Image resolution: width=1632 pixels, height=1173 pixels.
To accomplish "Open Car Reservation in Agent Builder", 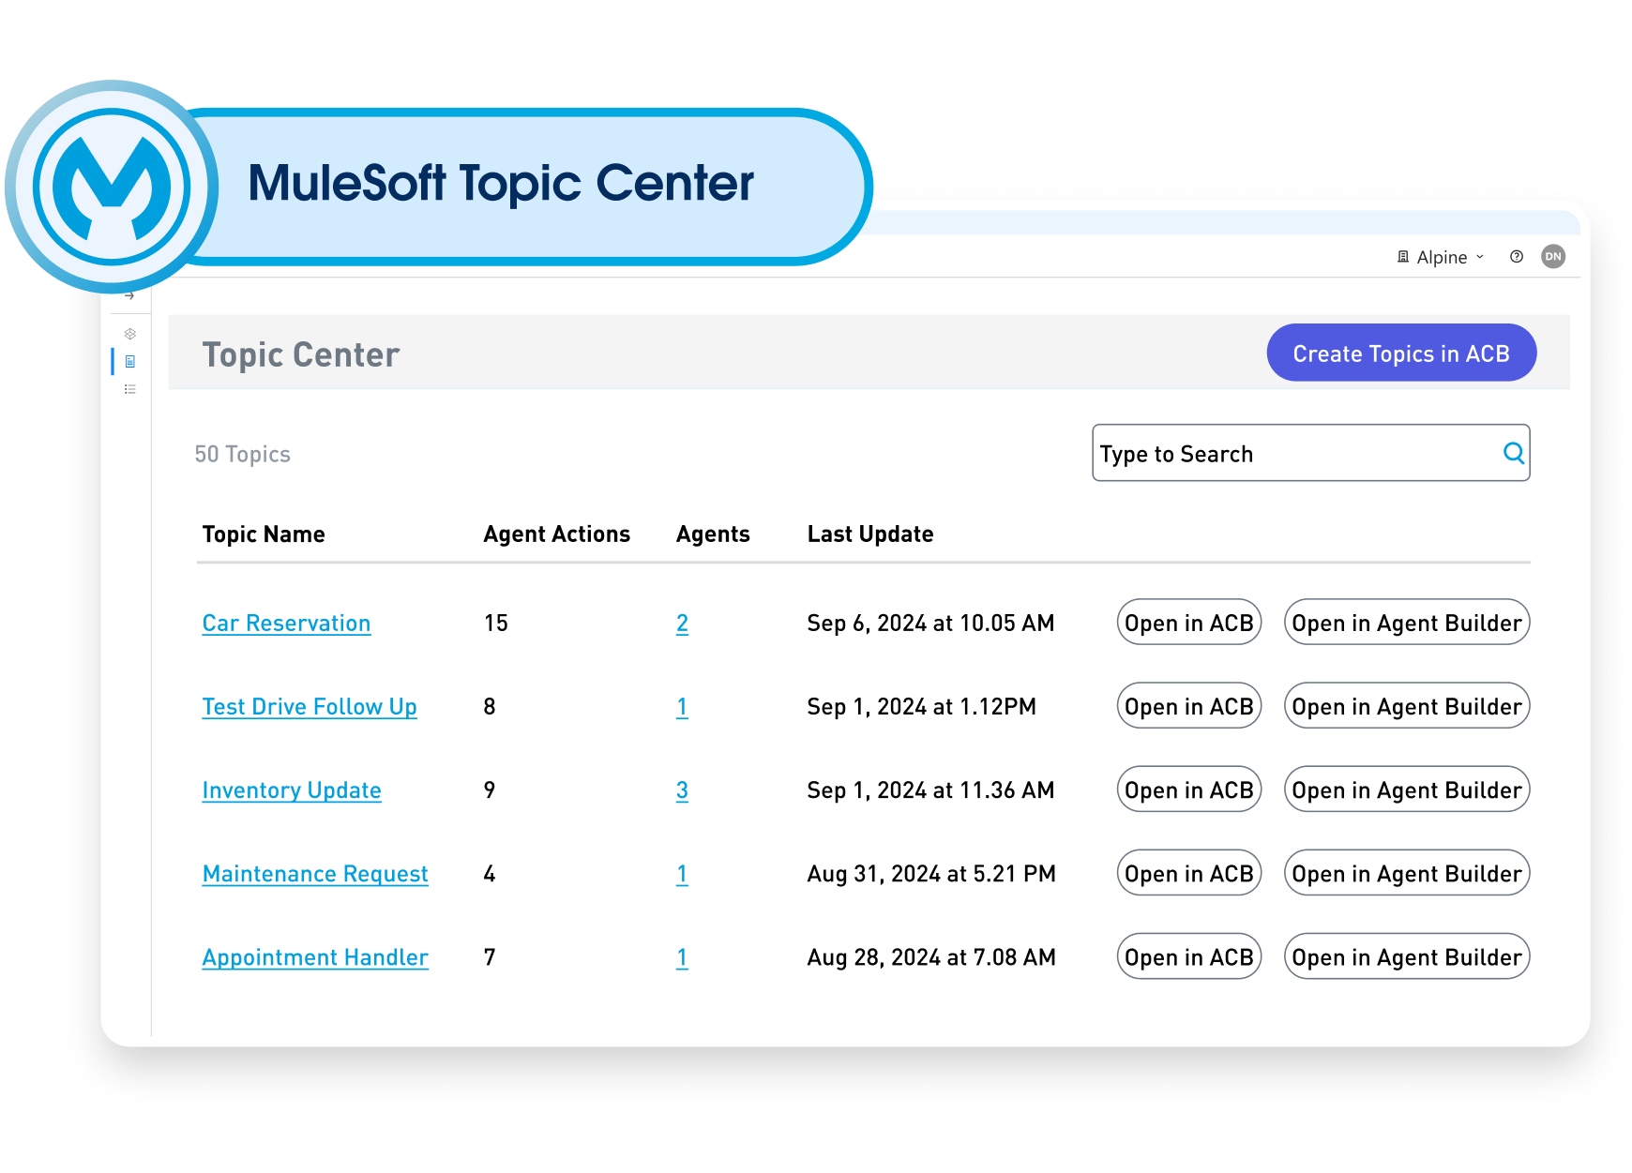I will [x=1407, y=623].
